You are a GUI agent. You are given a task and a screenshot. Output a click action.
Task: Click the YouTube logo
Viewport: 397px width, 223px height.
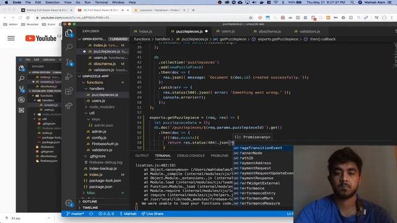41,38
